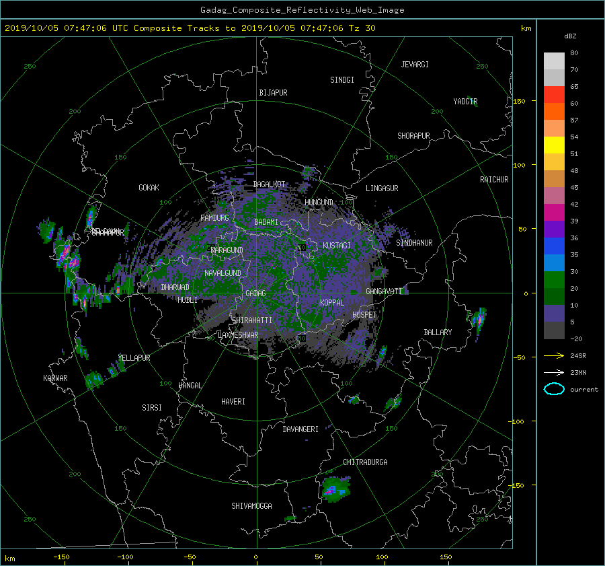Click the CHITRADURGA label
This screenshot has height=566, width=605.
tap(365, 462)
